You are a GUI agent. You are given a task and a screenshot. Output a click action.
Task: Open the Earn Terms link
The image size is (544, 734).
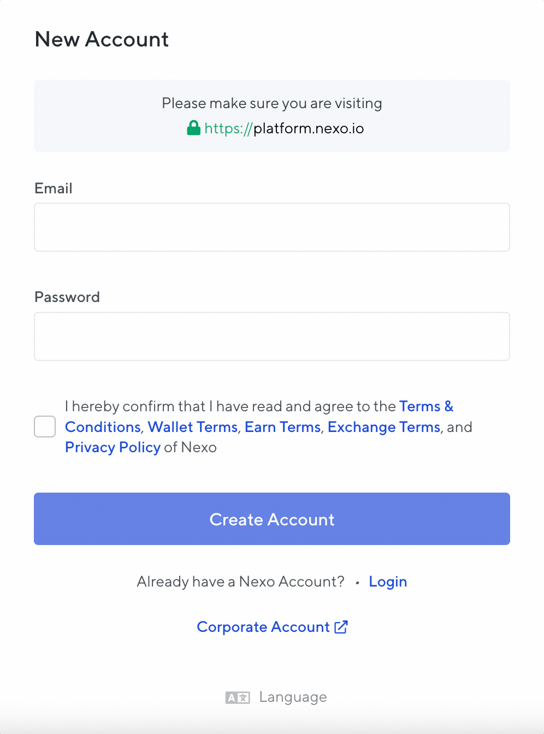tap(282, 427)
